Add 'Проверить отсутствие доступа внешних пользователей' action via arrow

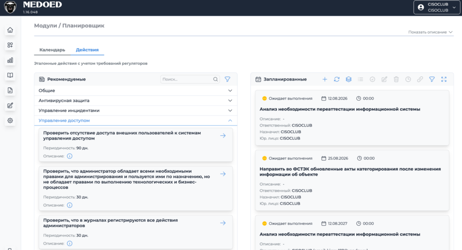tap(223, 136)
